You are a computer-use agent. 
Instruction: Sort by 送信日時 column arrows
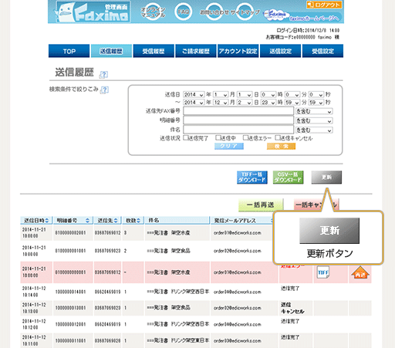(x=47, y=221)
